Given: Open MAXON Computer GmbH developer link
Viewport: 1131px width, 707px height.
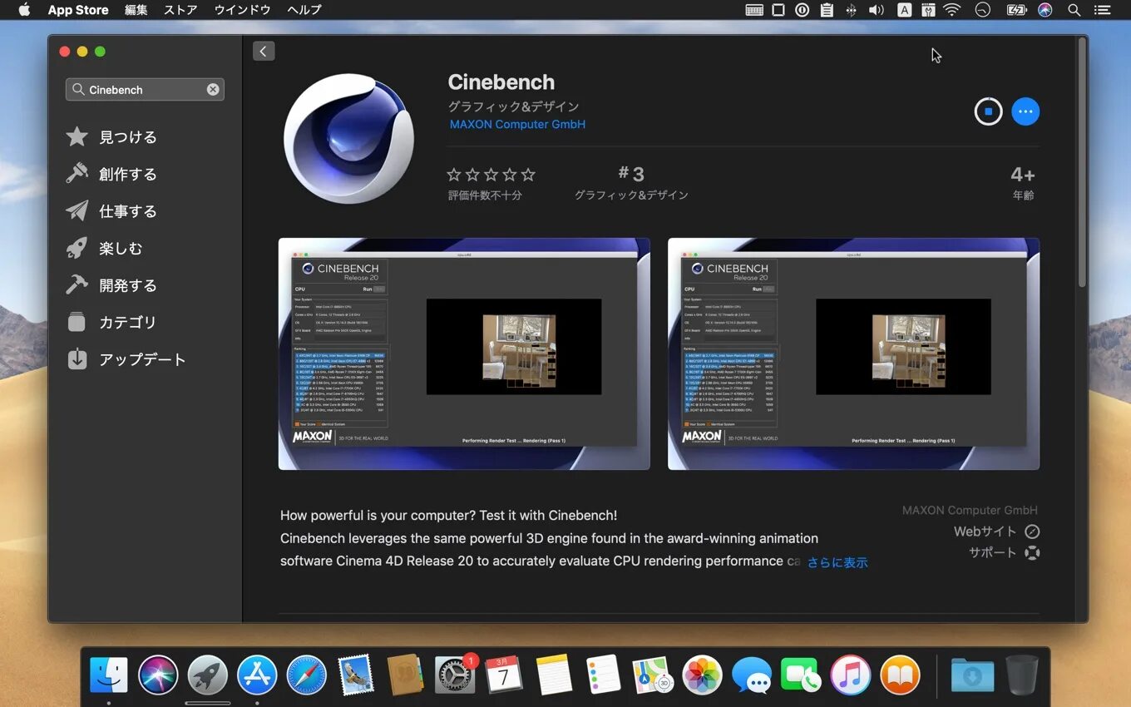Looking at the screenshot, I should (x=517, y=124).
